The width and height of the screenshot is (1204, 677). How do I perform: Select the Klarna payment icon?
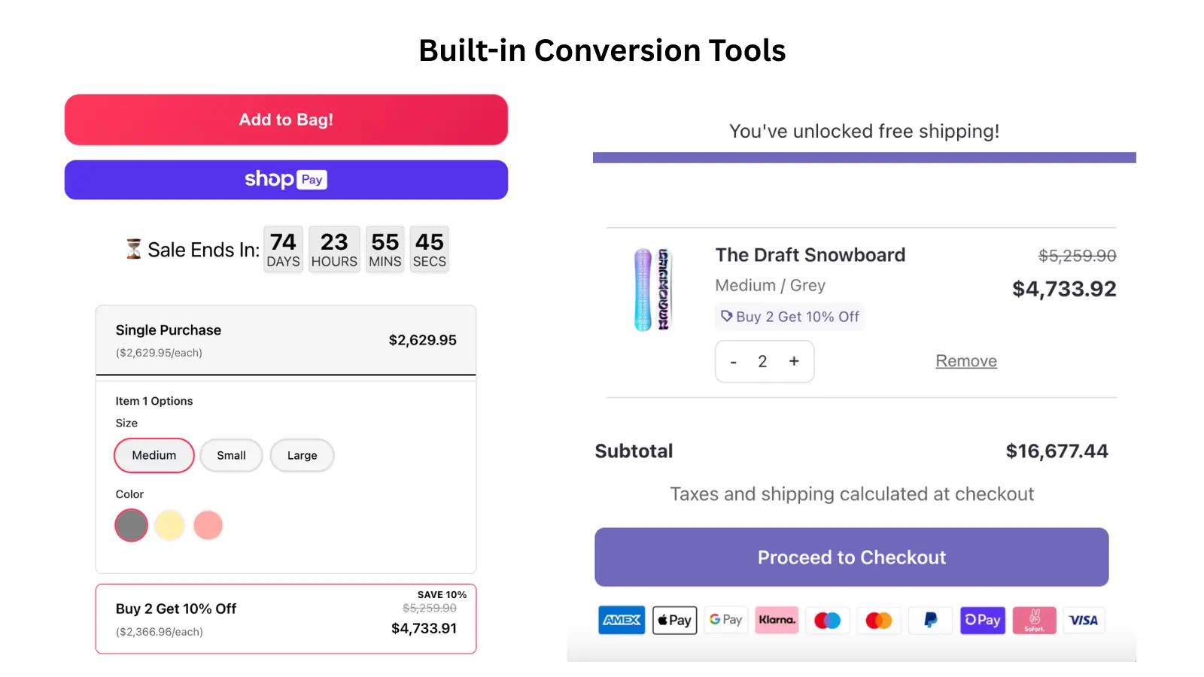click(x=777, y=620)
